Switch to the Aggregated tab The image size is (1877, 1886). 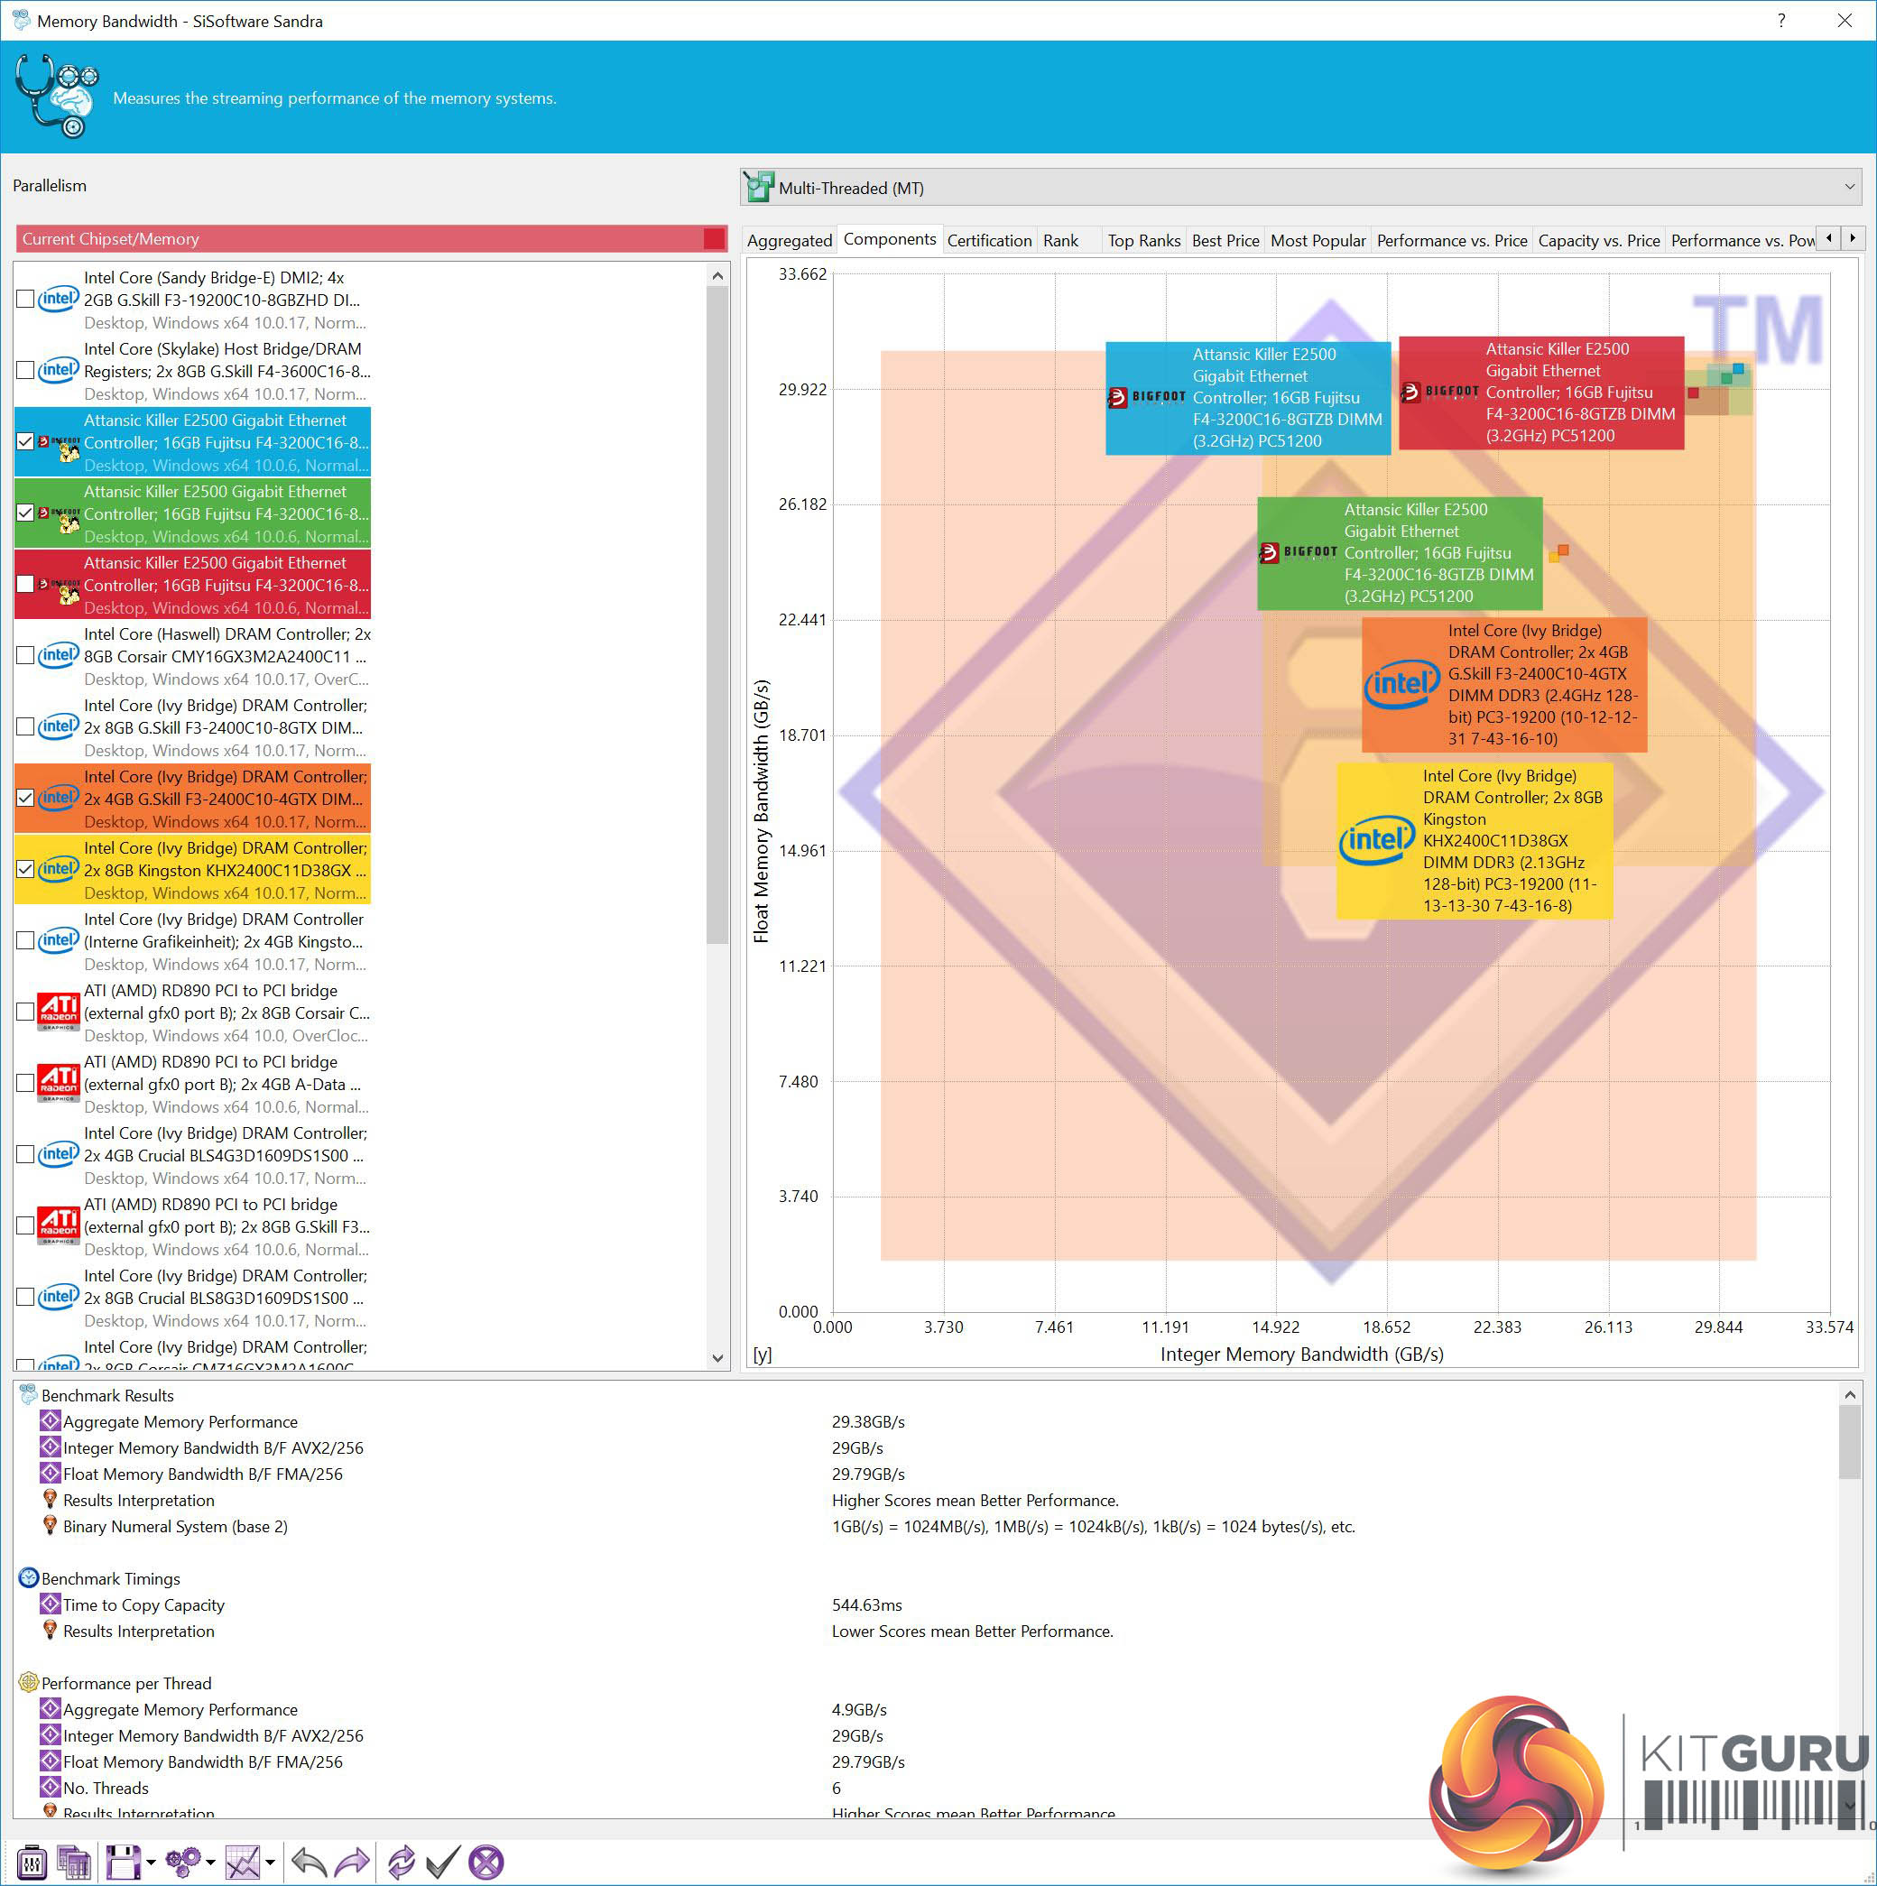(x=789, y=240)
